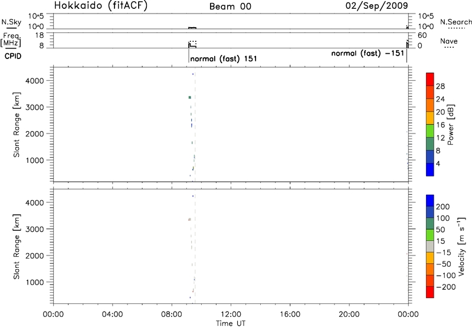Viewport: 472px width, 327px height.
Task: Click the bright blue bottom Power colorbar swatch
Action: 430,169
